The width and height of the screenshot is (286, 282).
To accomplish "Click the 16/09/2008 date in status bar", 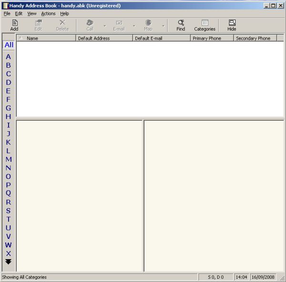I will (x=263, y=277).
